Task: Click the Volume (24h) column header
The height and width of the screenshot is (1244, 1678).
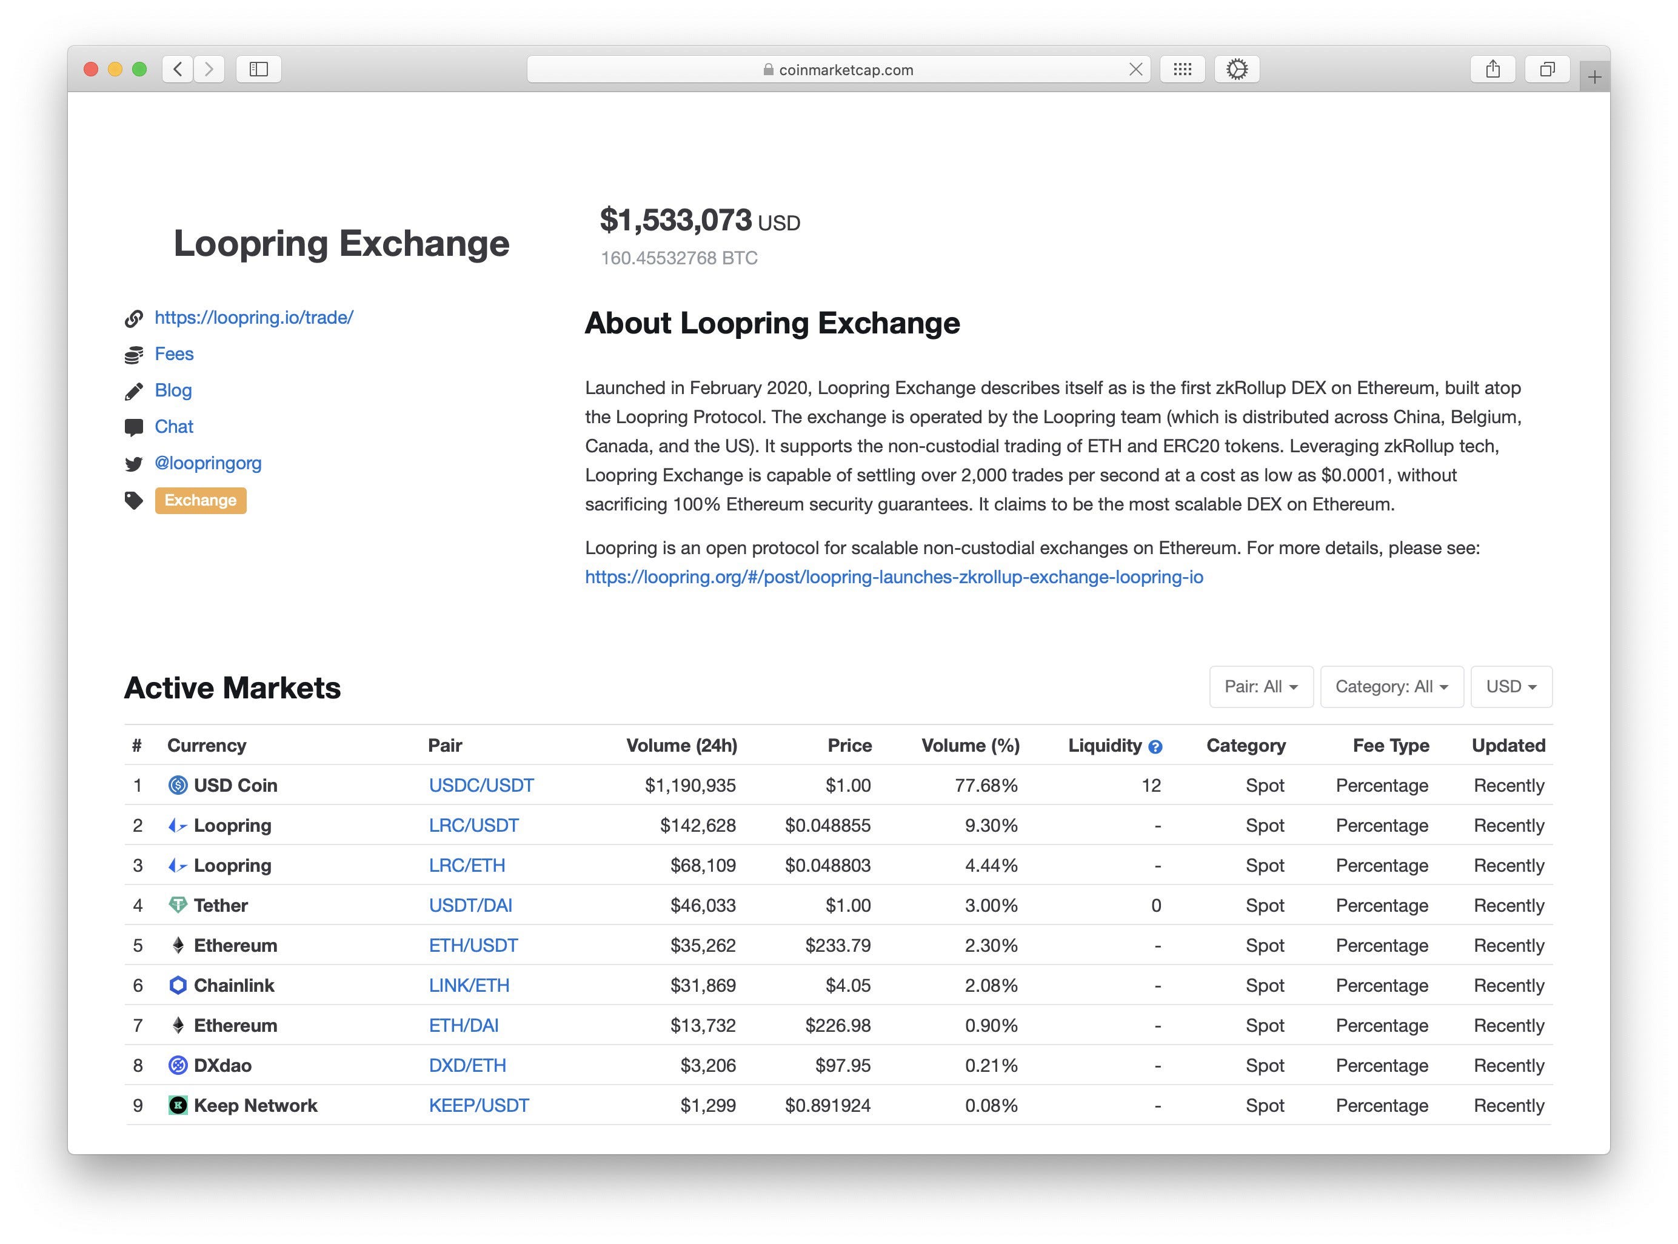Action: pos(681,746)
